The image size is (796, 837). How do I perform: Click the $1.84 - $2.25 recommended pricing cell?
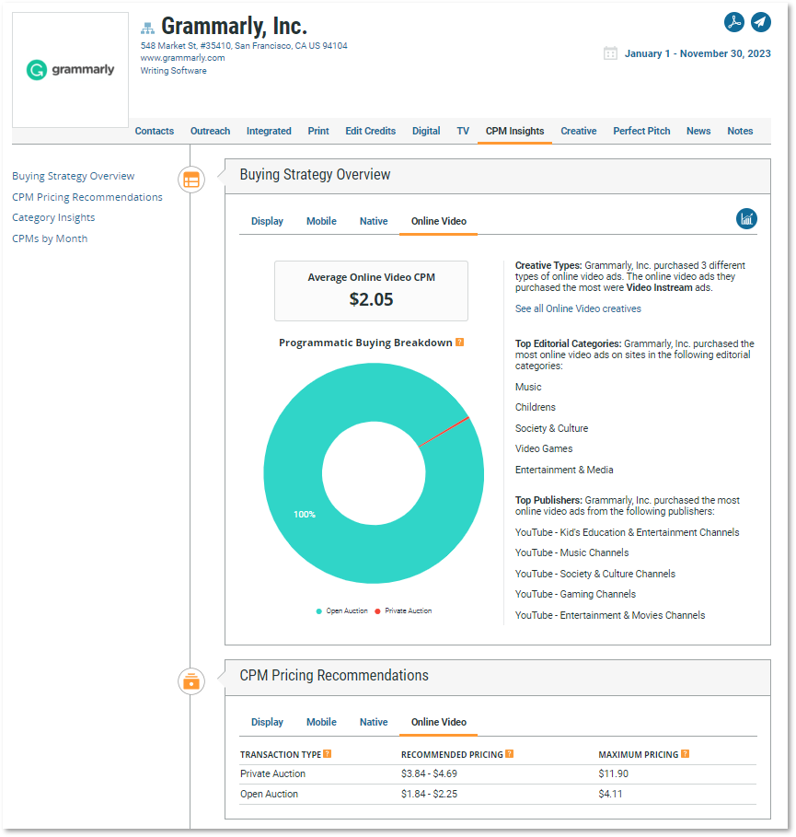click(429, 794)
